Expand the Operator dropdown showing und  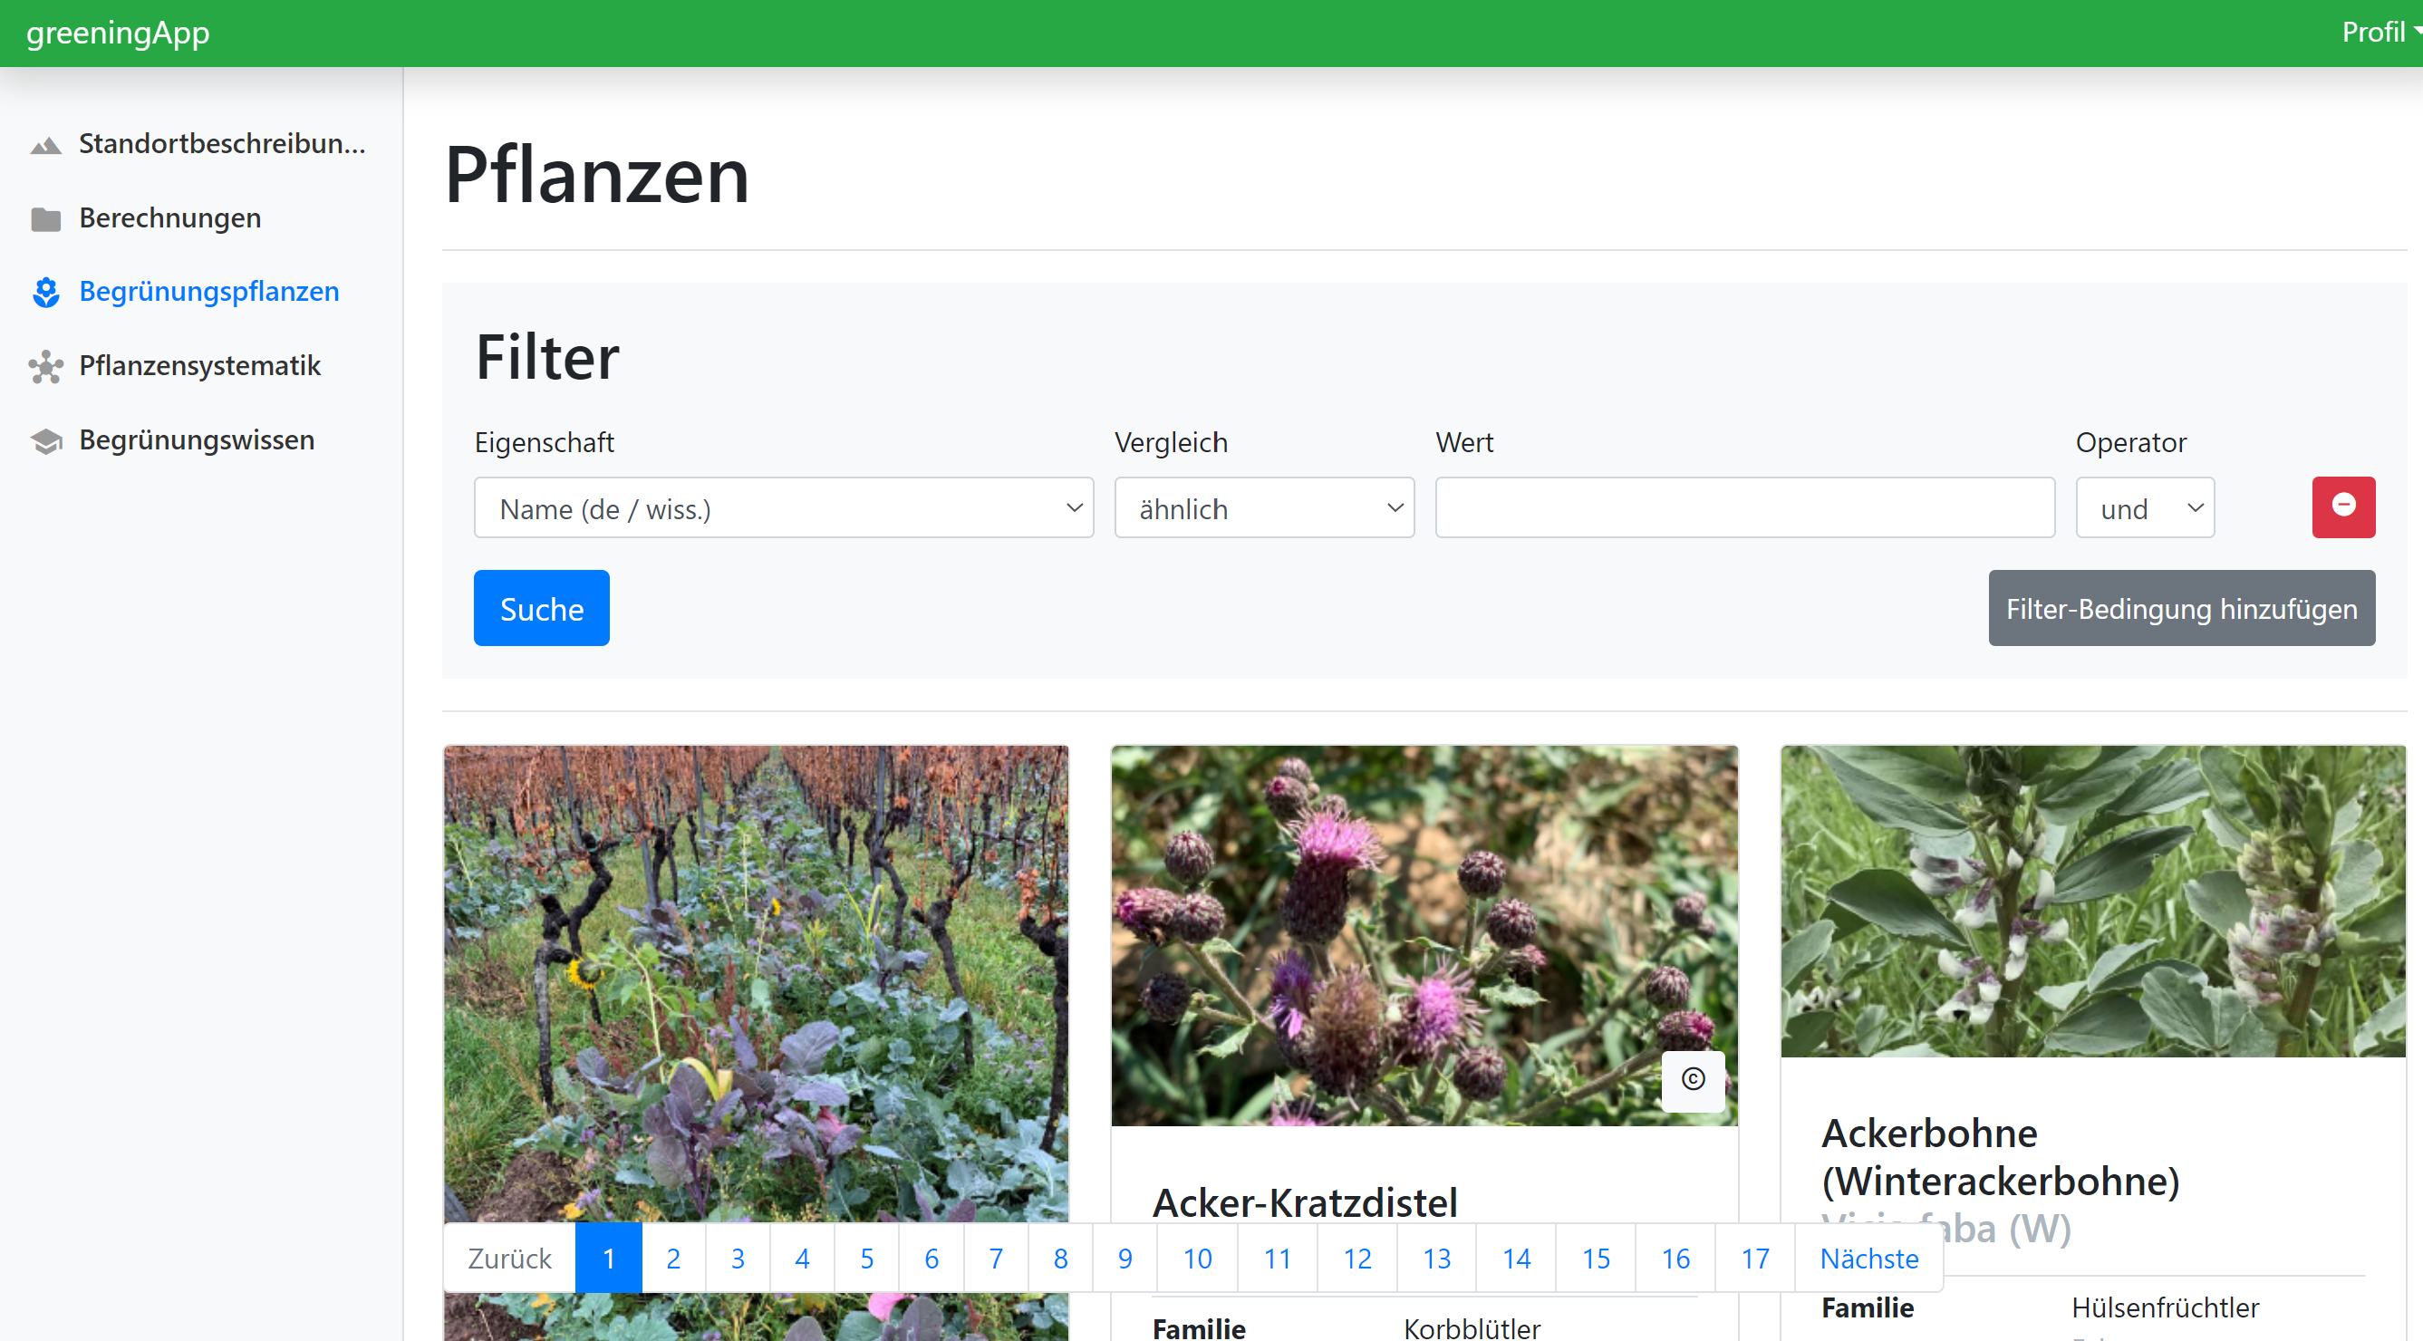click(2145, 507)
